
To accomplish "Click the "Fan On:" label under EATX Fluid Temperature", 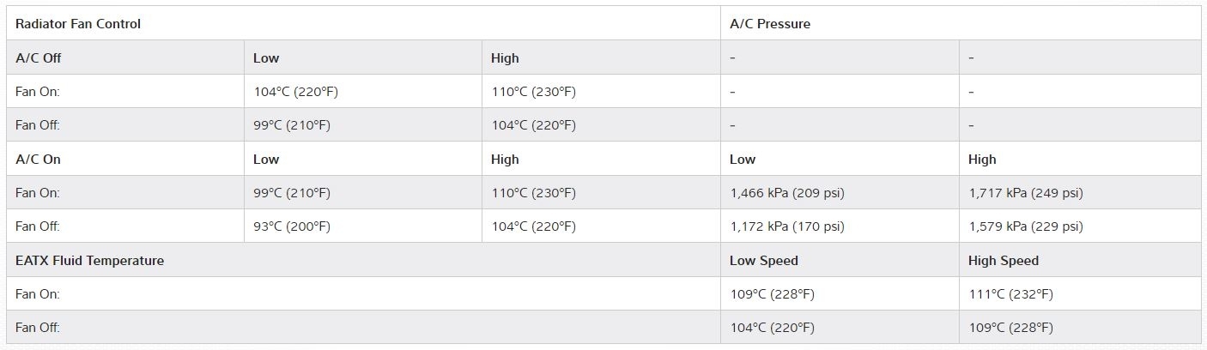I will pyautogui.click(x=38, y=294).
